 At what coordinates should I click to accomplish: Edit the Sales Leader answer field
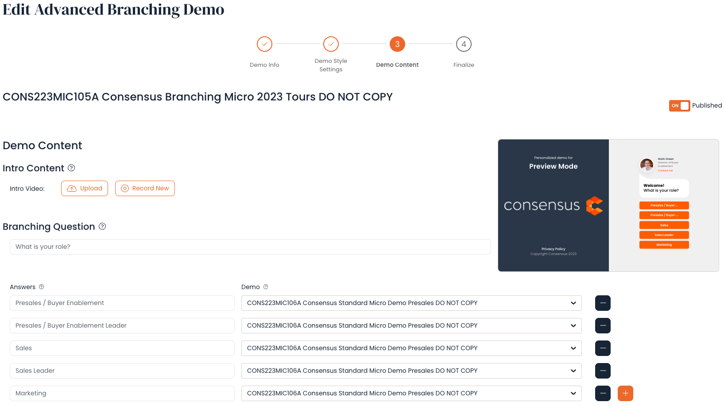coord(122,371)
